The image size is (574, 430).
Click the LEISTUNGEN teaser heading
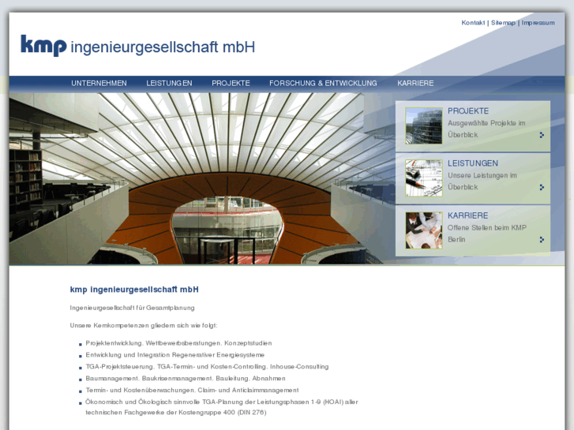click(473, 163)
